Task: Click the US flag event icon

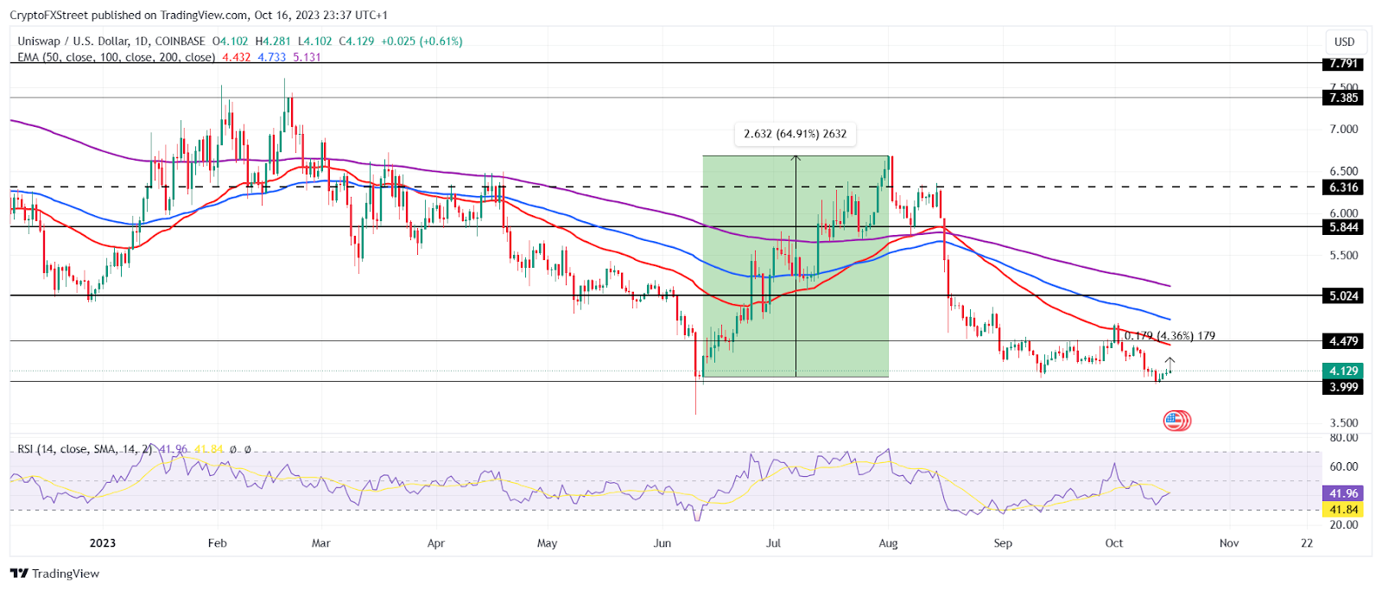Action: pos(1175,421)
